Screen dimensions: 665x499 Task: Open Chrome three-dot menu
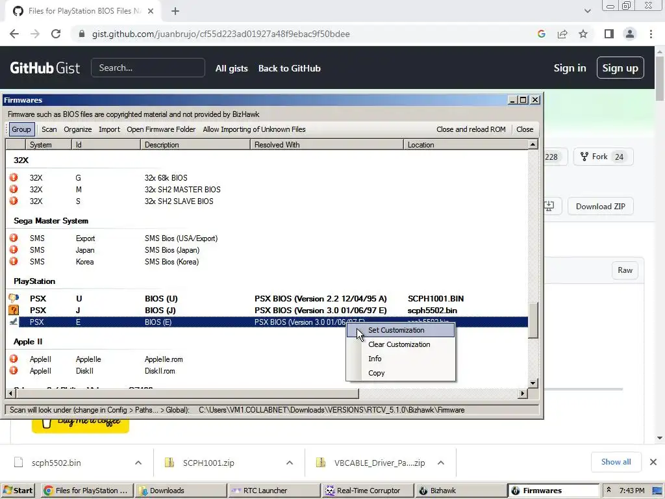(x=651, y=34)
